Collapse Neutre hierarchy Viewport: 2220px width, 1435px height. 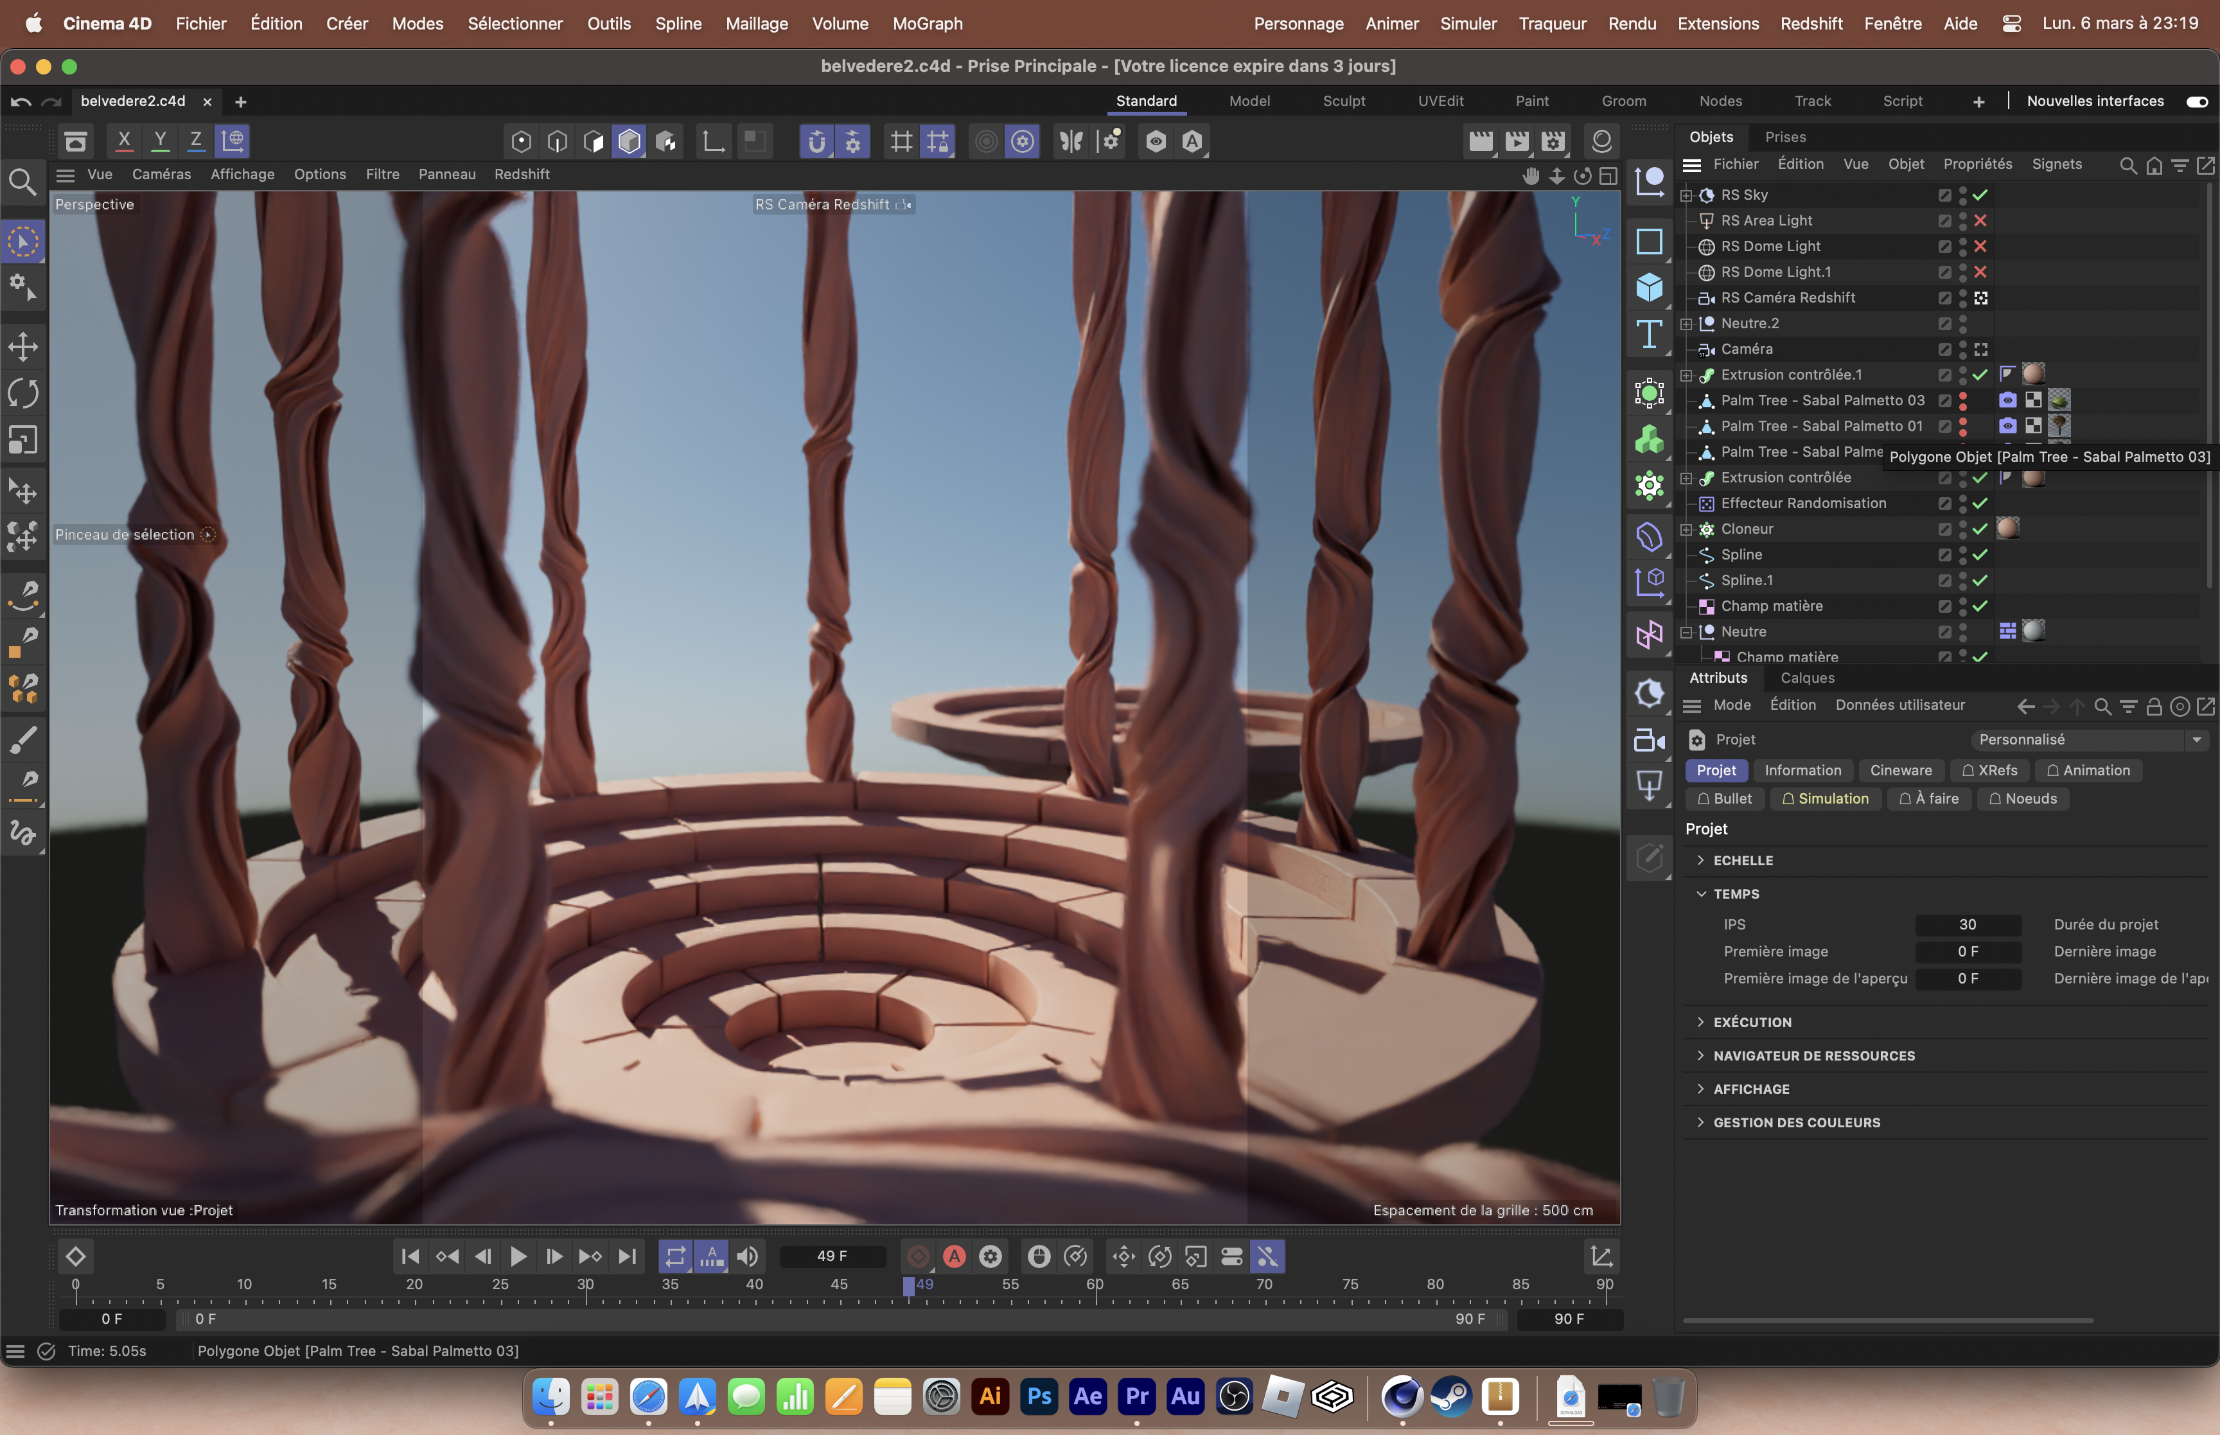[1686, 632]
